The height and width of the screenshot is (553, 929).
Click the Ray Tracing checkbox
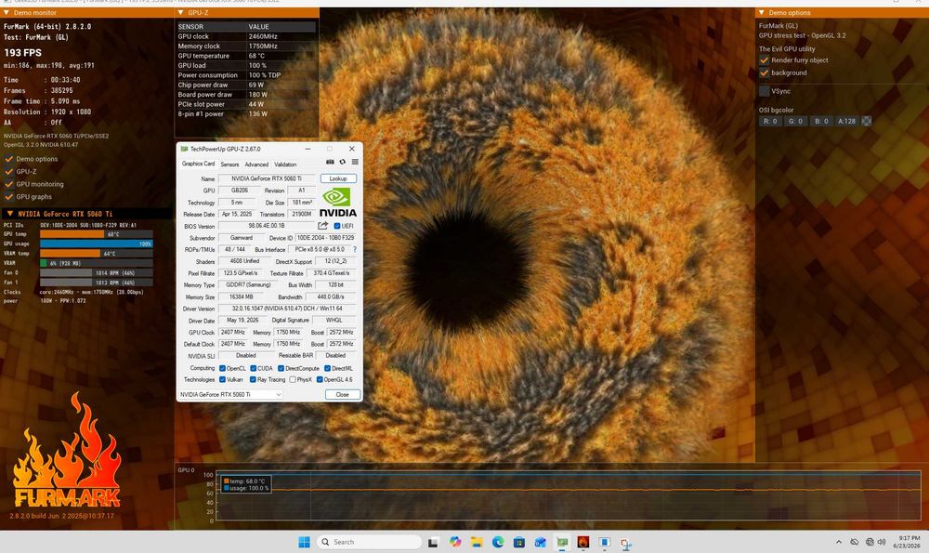[x=253, y=379]
